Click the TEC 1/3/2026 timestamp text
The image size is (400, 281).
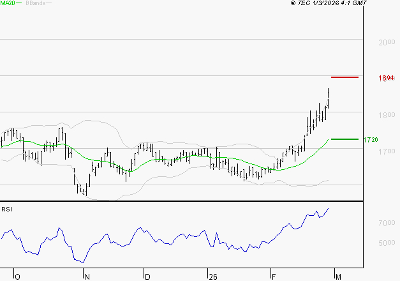coord(329,3)
